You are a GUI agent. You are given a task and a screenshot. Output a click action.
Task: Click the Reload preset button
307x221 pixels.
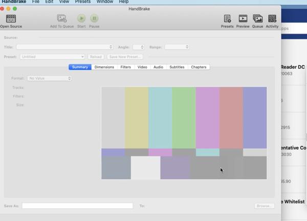[x=96, y=57]
